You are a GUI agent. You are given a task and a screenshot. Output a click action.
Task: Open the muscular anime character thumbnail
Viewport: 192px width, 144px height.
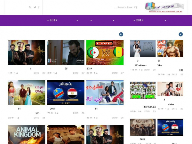coord(170,49)
